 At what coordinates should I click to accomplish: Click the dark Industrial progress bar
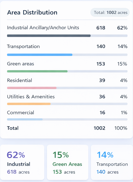(49, 36)
